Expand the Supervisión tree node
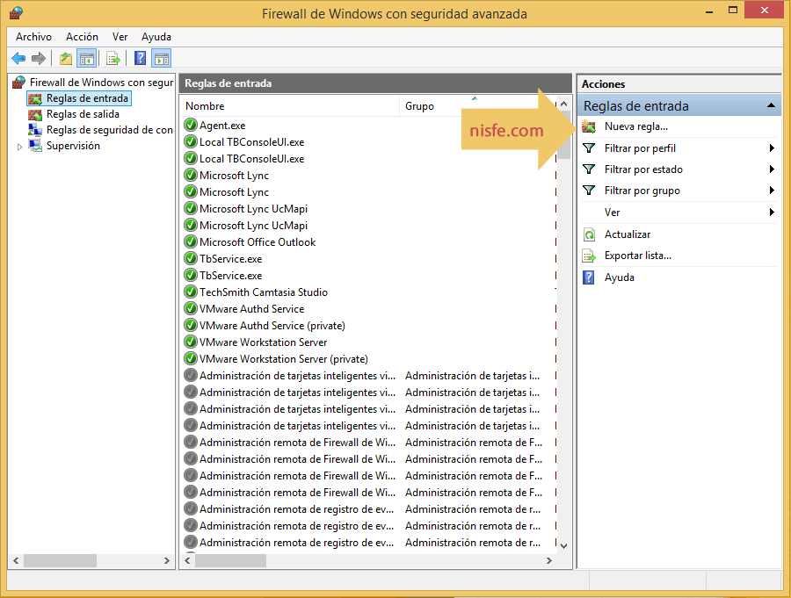The width and height of the screenshot is (791, 598). coord(19,147)
